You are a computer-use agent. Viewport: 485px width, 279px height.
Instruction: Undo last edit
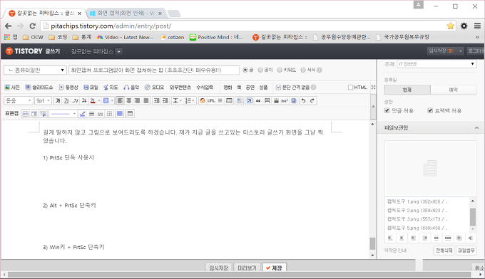click(303, 100)
